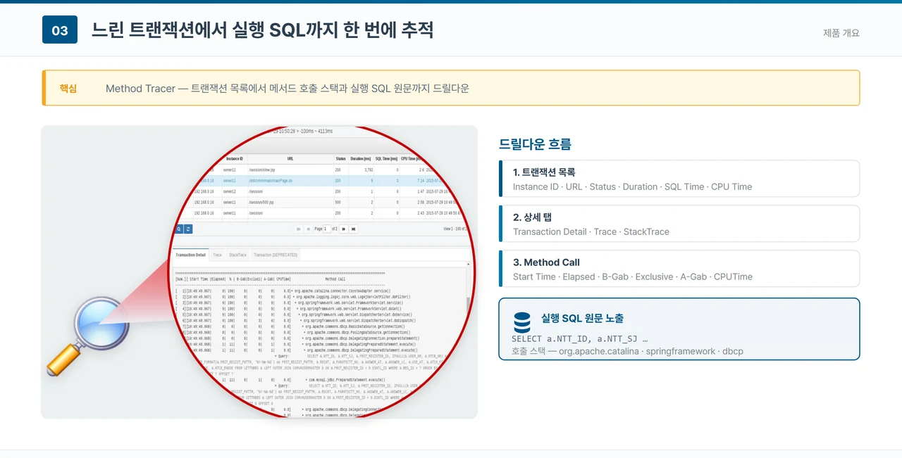Switch to the Trace tab

(217, 255)
